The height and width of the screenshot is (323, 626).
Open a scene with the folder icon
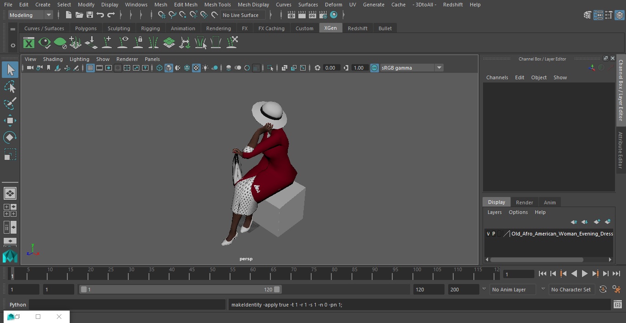pyautogui.click(x=79, y=15)
